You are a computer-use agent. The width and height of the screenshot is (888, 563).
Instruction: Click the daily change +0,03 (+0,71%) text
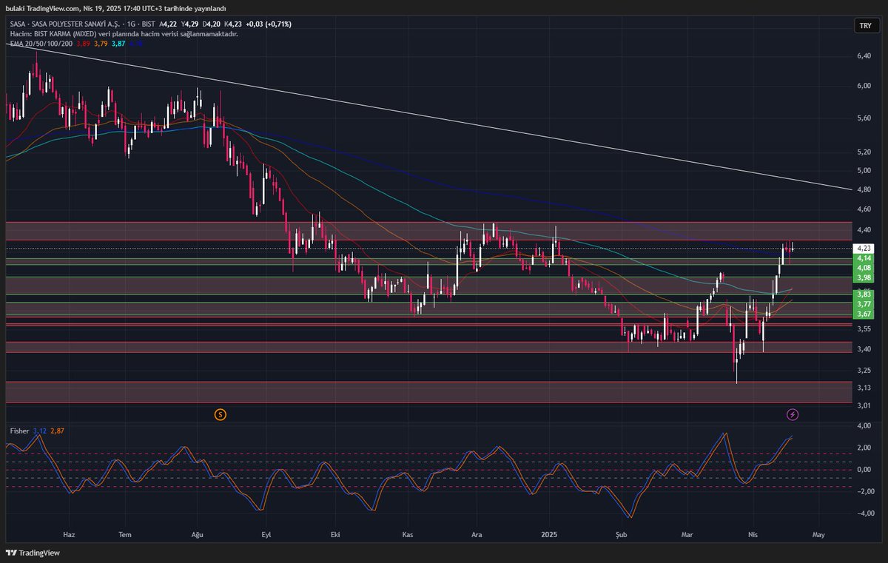[x=270, y=24]
